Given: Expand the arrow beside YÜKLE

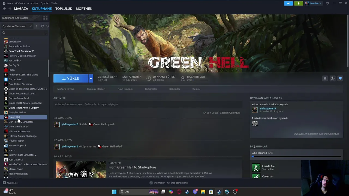Looking at the screenshot, I should 91,78.
